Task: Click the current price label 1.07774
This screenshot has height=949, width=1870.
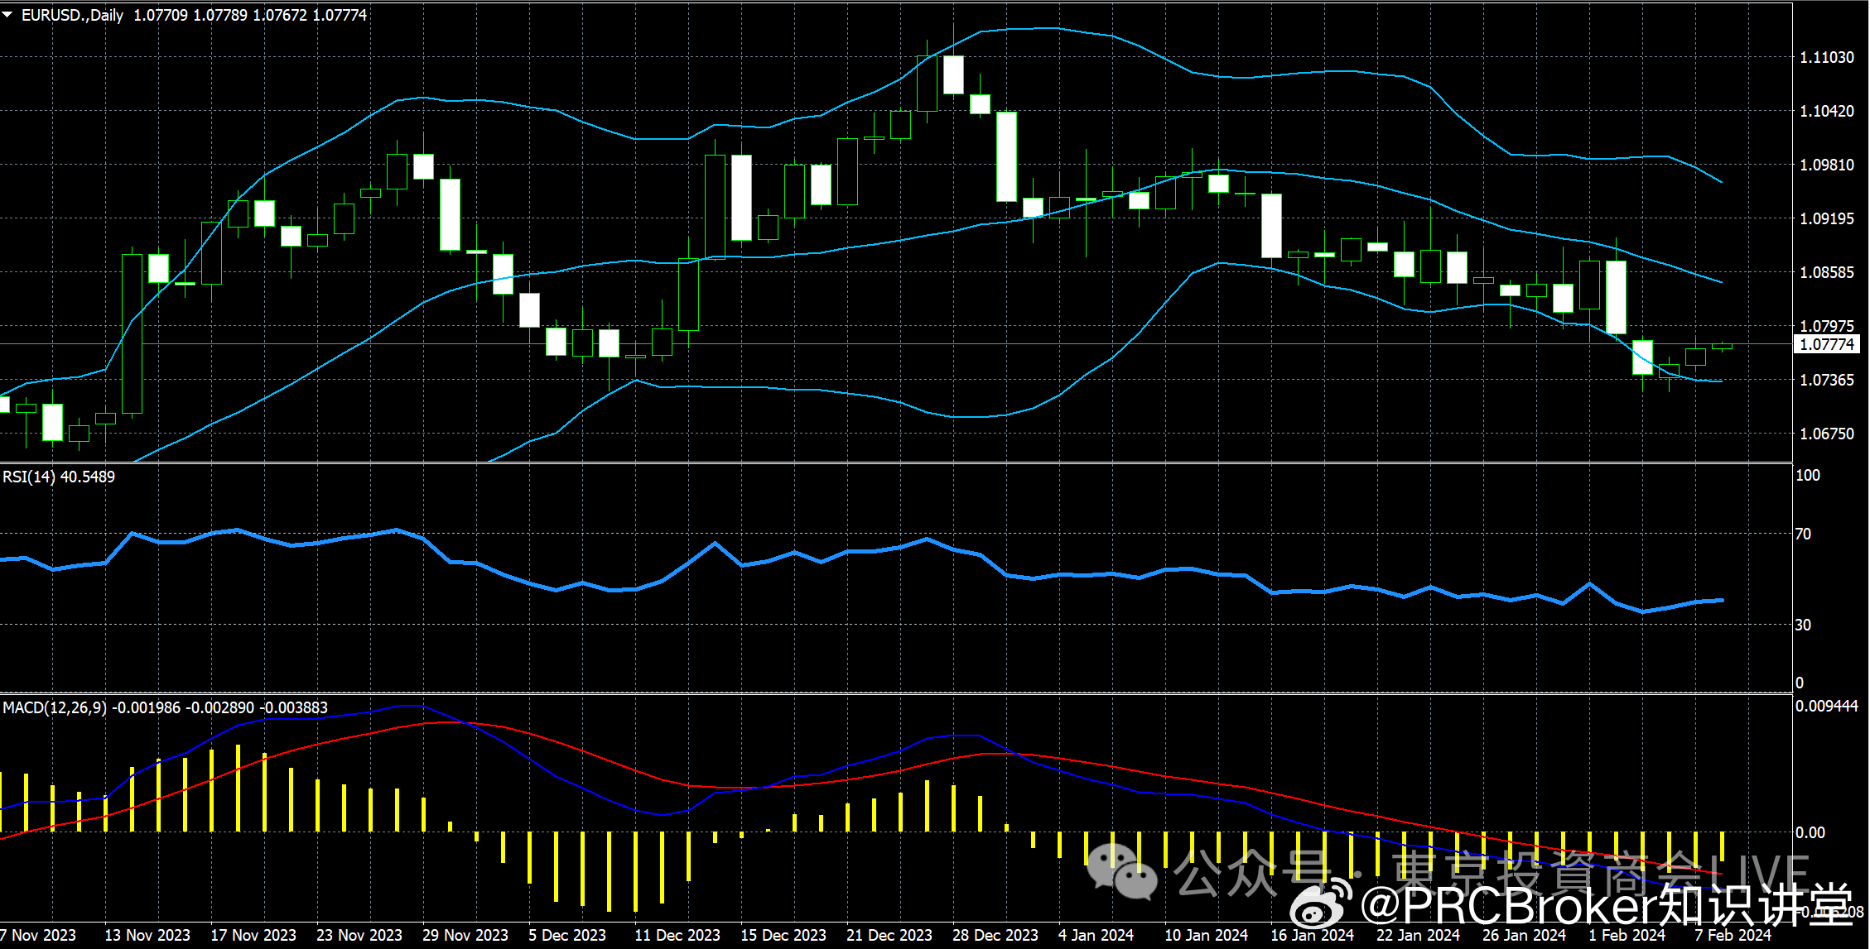Action: [x=1827, y=344]
